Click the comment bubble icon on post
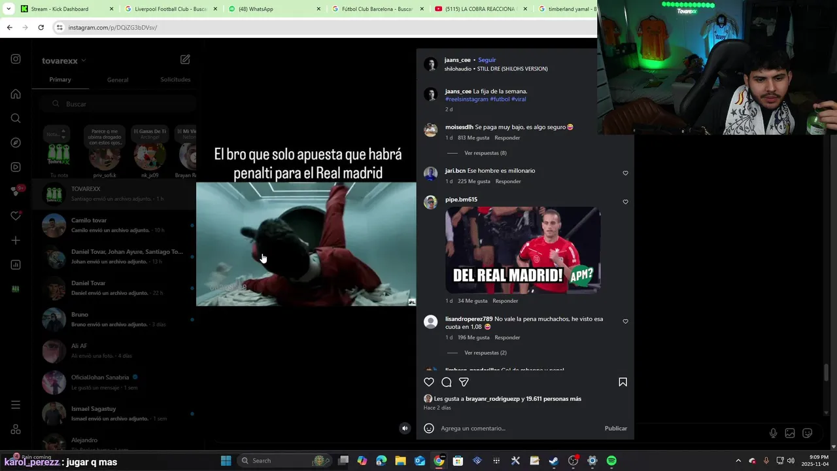Image resolution: width=837 pixels, height=471 pixels. click(447, 382)
